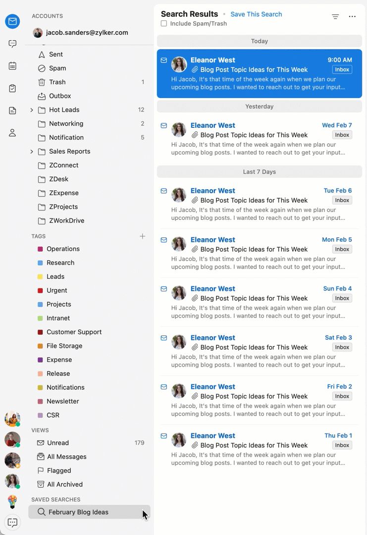Viewport: 367px width, 535px height.
Task: Open the Contacts person icon
Action: click(12, 133)
